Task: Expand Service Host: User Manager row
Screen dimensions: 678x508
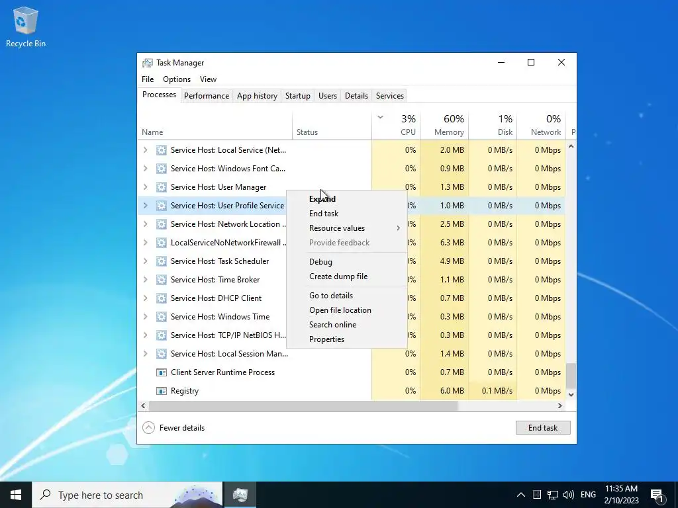Action: [145, 187]
